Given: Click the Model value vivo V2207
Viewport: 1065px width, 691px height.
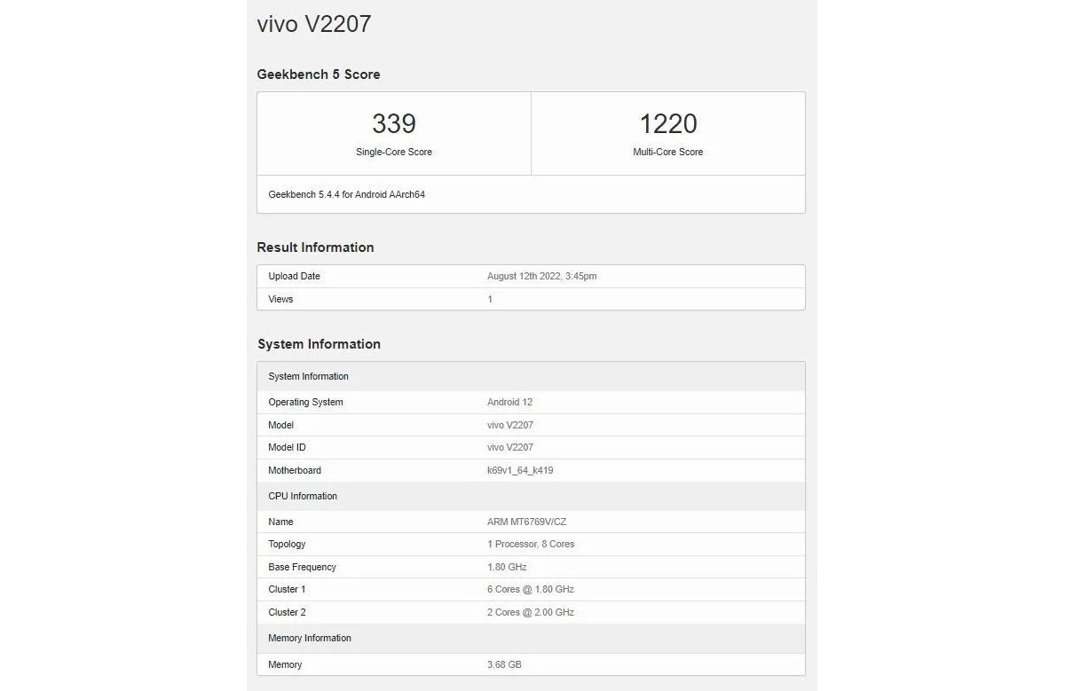Looking at the screenshot, I should (x=510, y=425).
